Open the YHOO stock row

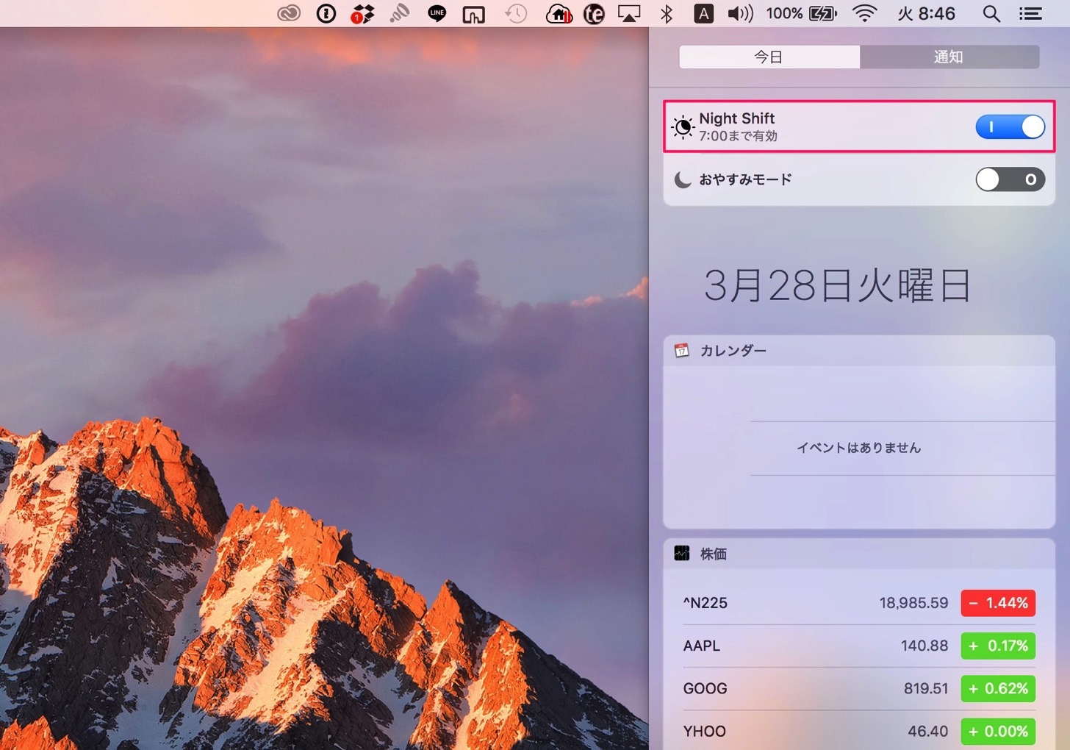(859, 731)
